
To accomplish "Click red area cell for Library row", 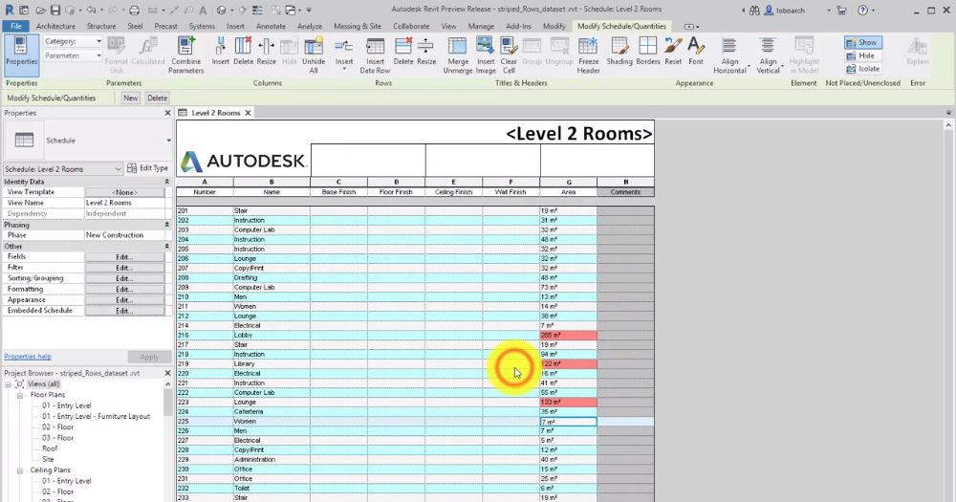I will tap(568, 363).
